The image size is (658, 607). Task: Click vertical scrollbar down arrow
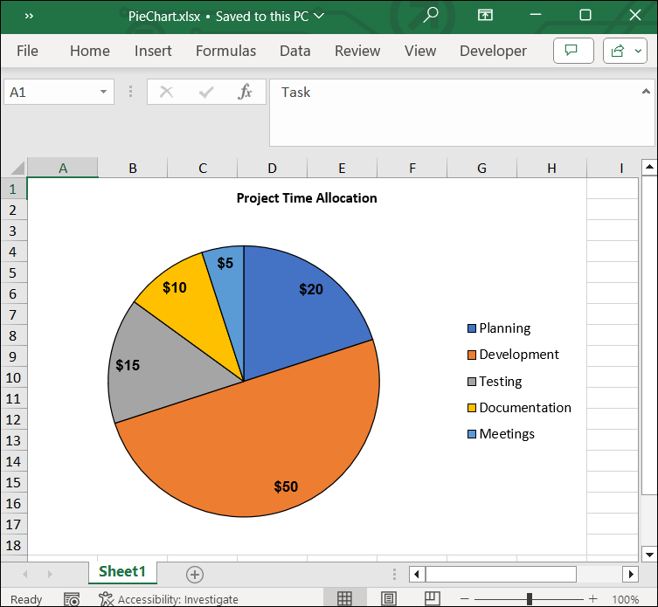point(649,554)
